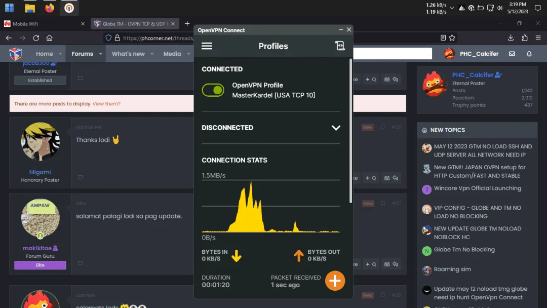Image resolution: width=547 pixels, height=308 pixels.
Task: Click the orange add profile plus button
Action: [335, 281]
